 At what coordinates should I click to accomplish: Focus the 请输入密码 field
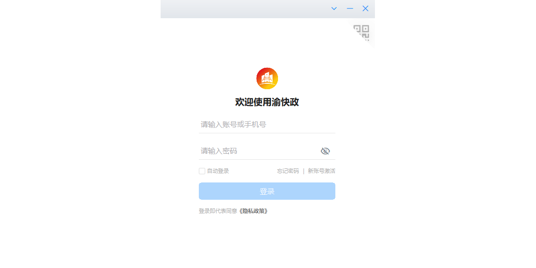click(x=267, y=151)
